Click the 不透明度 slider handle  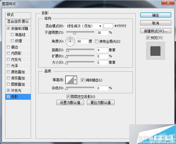pyautogui.click(x=74, y=33)
